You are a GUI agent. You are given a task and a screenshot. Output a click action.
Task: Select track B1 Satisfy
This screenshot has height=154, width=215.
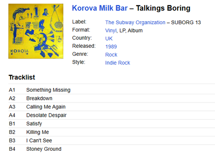pos(112,124)
